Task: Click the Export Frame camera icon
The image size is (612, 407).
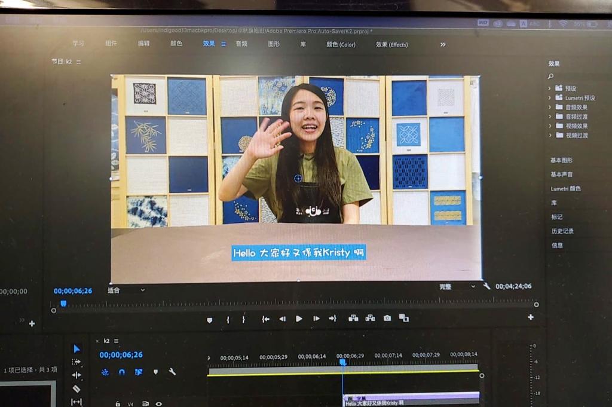Action: [x=387, y=319]
